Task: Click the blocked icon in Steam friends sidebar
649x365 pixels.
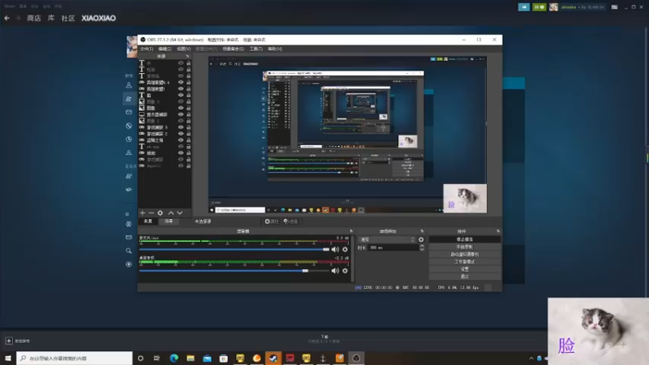Action: [129, 126]
